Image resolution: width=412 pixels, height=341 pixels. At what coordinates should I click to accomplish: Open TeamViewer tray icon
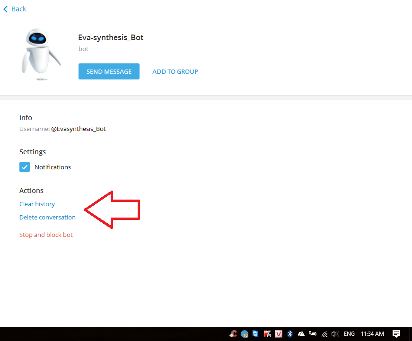pyautogui.click(x=255, y=334)
